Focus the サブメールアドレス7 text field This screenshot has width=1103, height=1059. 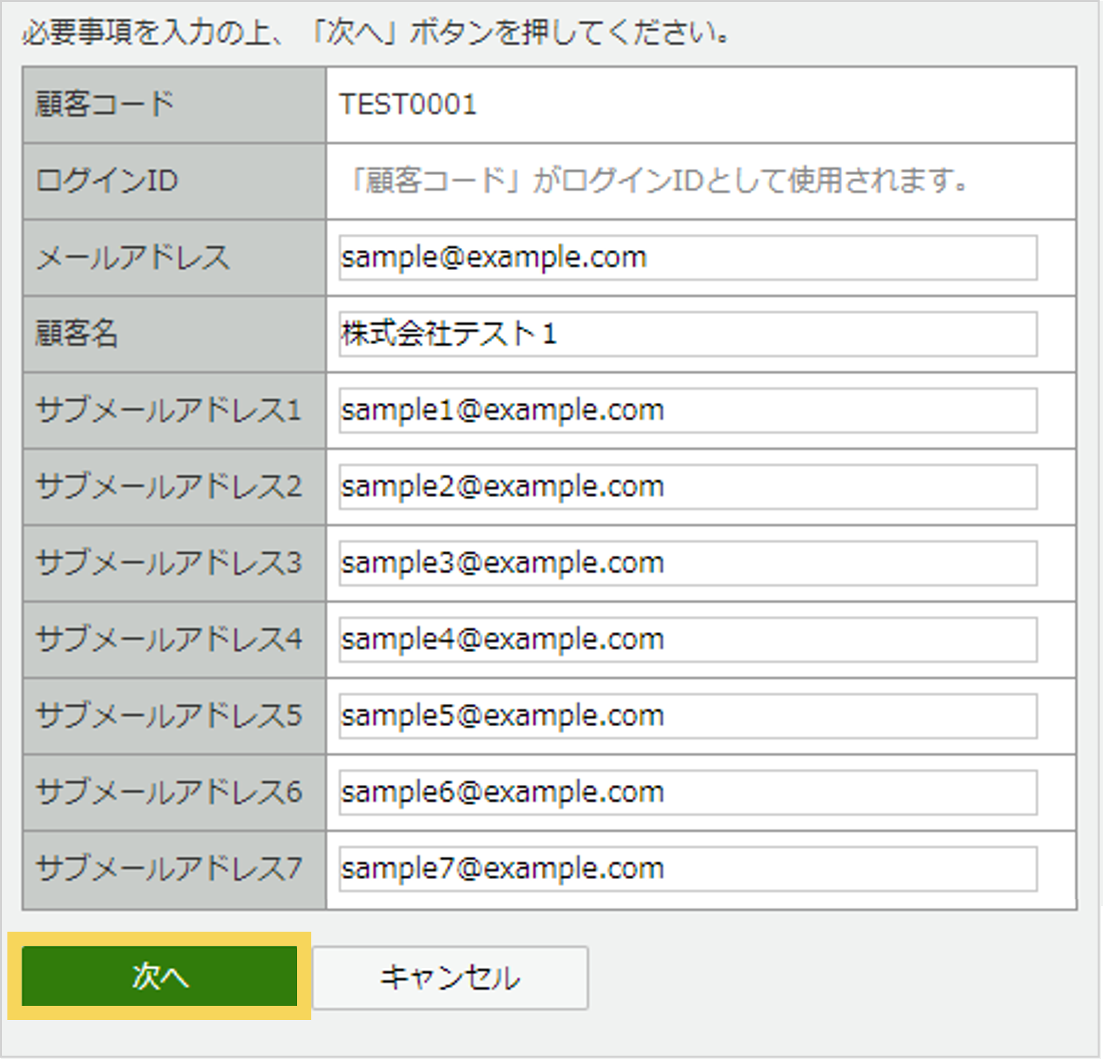coord(687,868)
